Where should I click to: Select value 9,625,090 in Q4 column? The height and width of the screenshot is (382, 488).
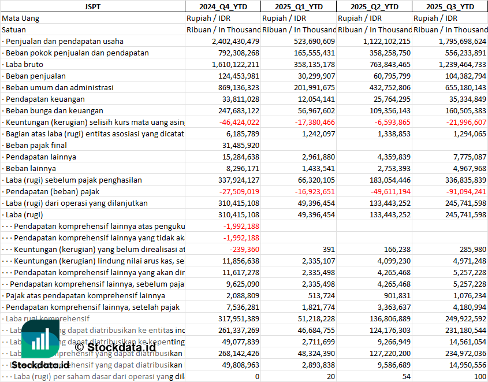pos(243,284)
